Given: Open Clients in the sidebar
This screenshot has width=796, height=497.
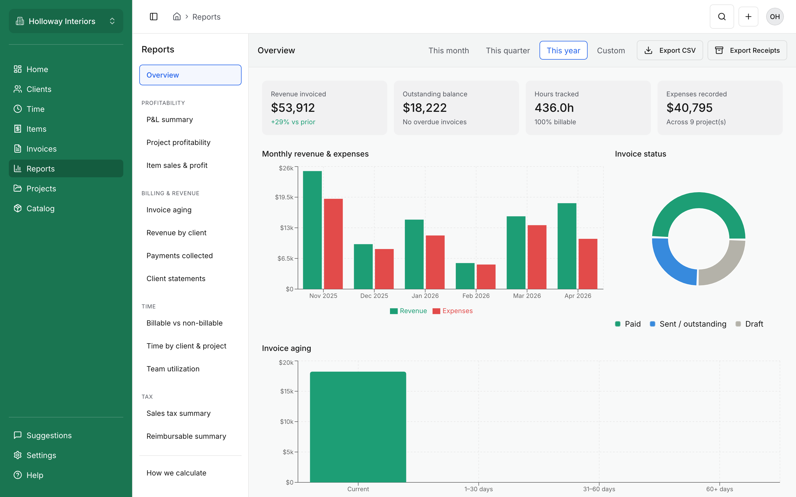Looking at the screenshot, I should click(x=66, y=89).
